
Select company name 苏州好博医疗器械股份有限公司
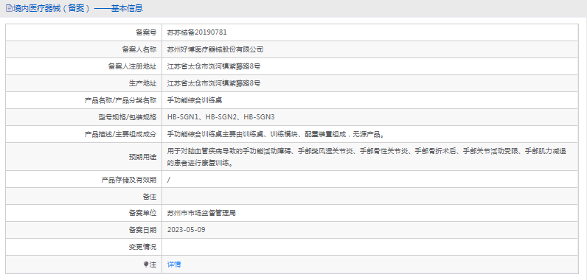click(x=215, y=49)
